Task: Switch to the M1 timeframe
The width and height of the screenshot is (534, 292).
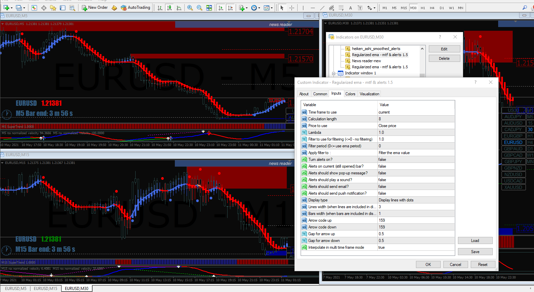Action: 385,8
